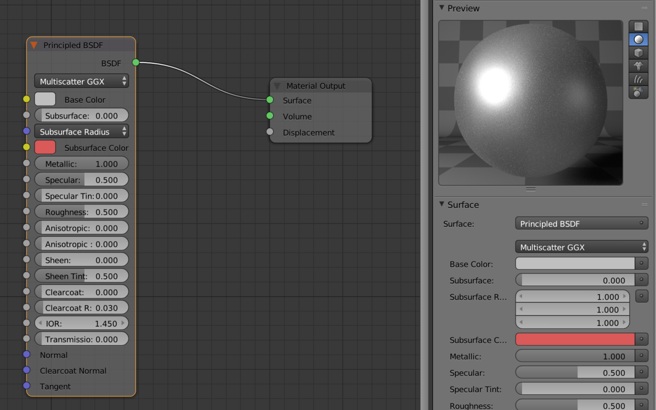The height and width of the screenshot is (410, 656).
Task: Collapse the Surface panel
Action: pos(442,204)
